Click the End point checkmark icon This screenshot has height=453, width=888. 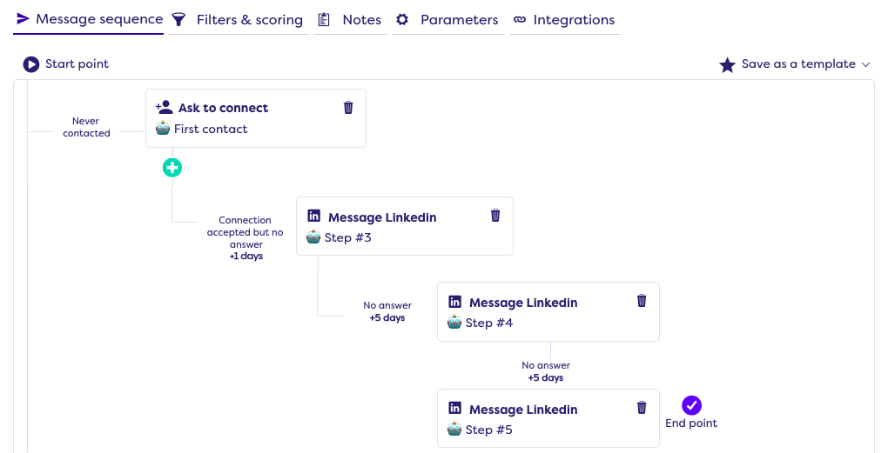coord(691,405)
